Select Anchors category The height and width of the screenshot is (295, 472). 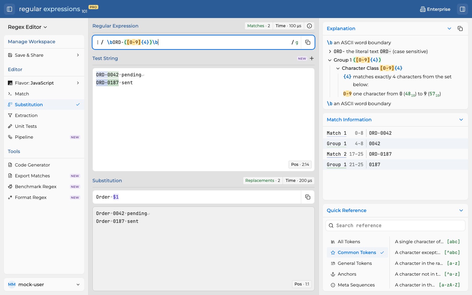click(x=357, y=274)
